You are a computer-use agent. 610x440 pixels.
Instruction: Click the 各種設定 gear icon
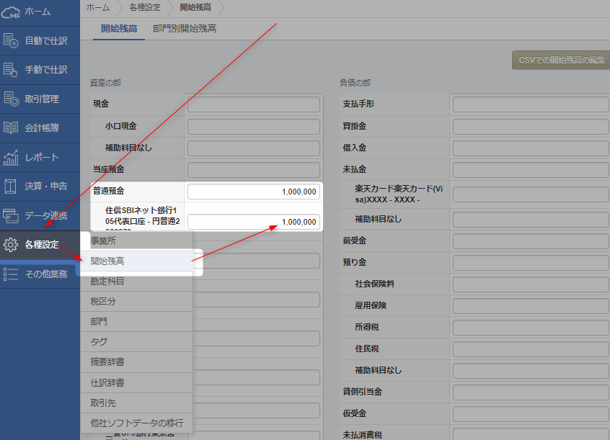tap(11, 245)
